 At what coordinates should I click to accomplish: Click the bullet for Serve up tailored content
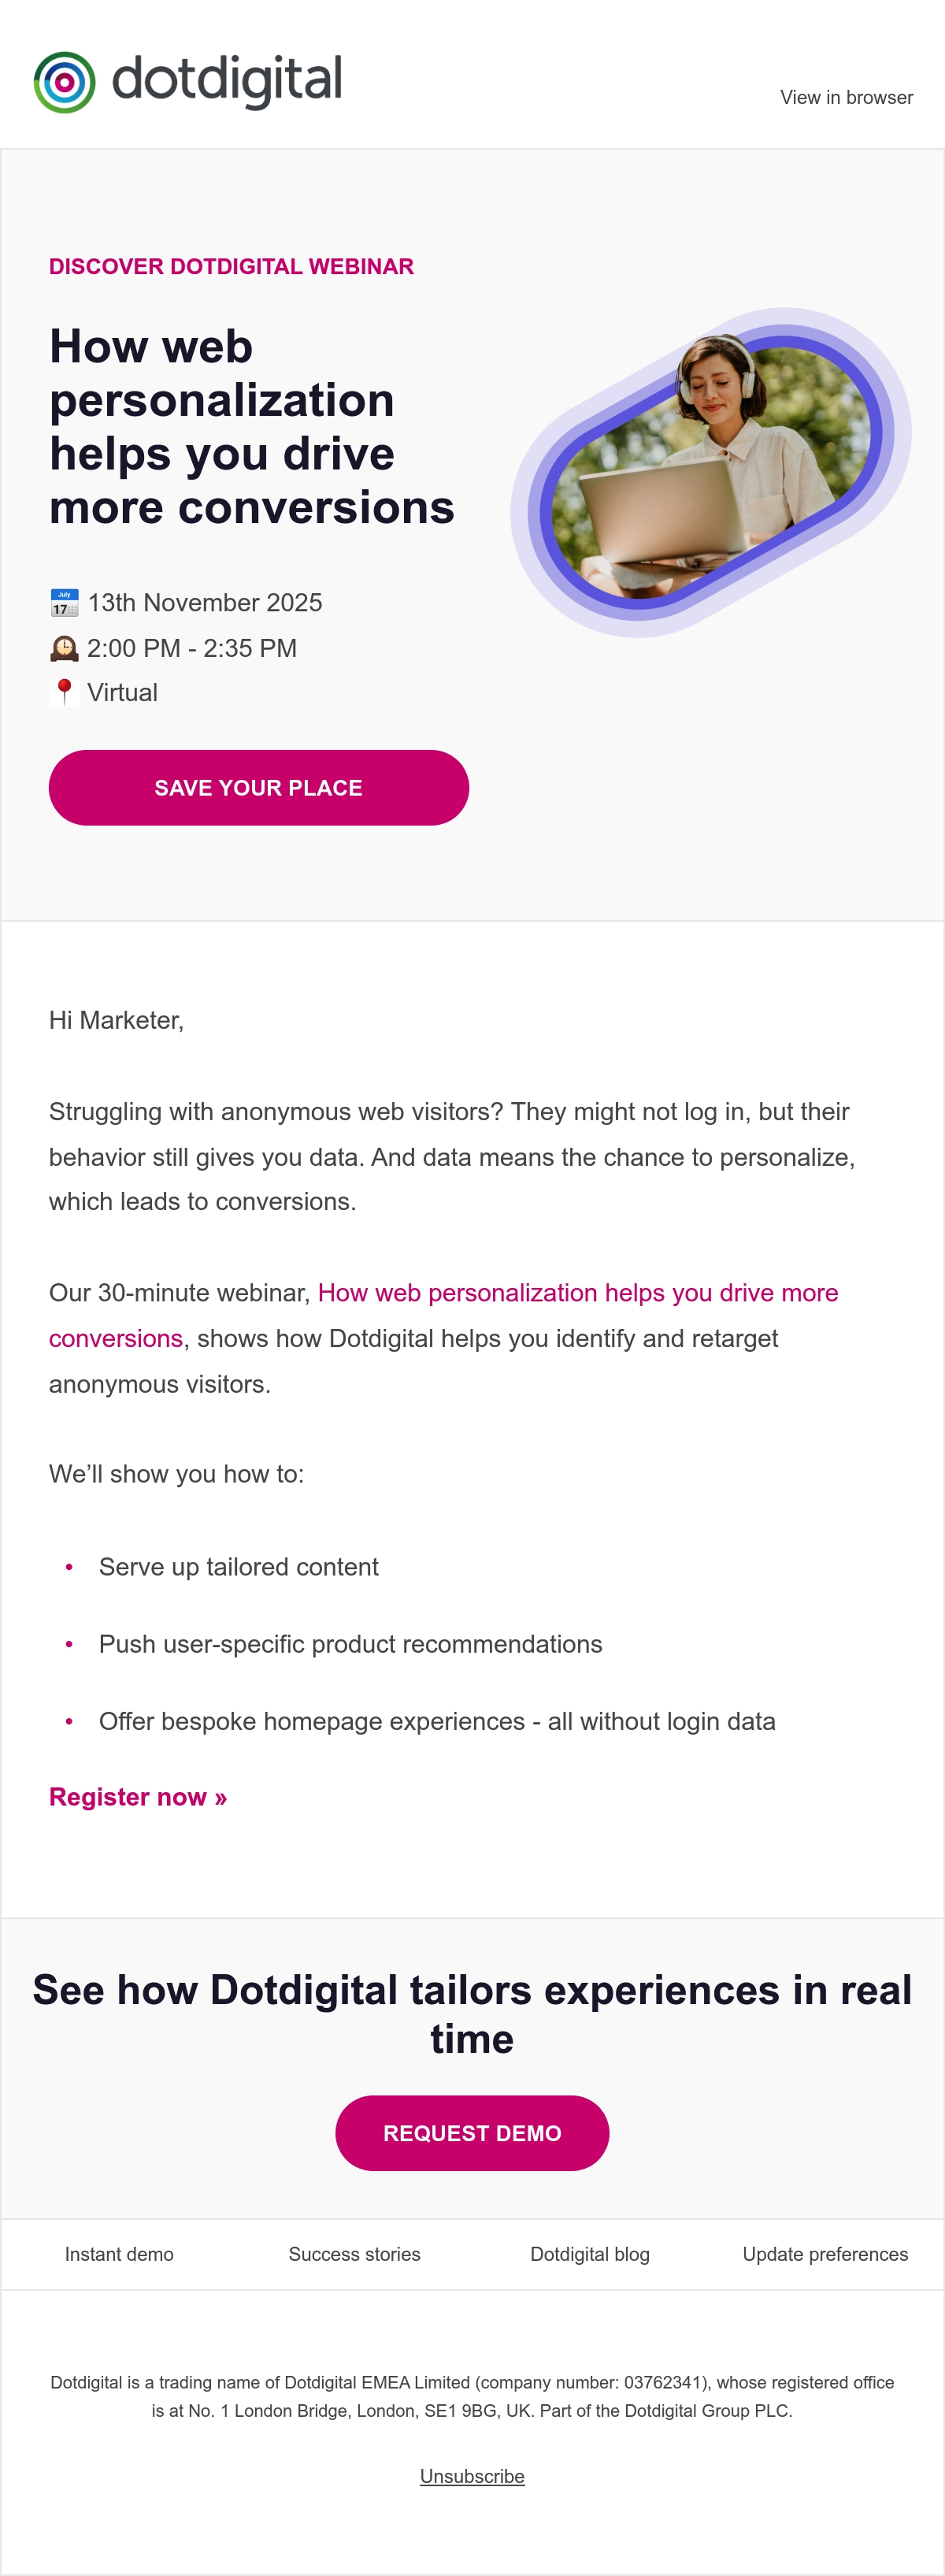(x=69, y=1567)
